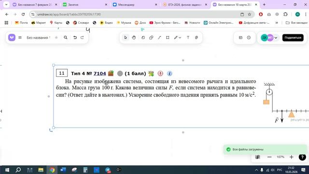
Task: Click the Поделиться share button
Action: [293, 38]
